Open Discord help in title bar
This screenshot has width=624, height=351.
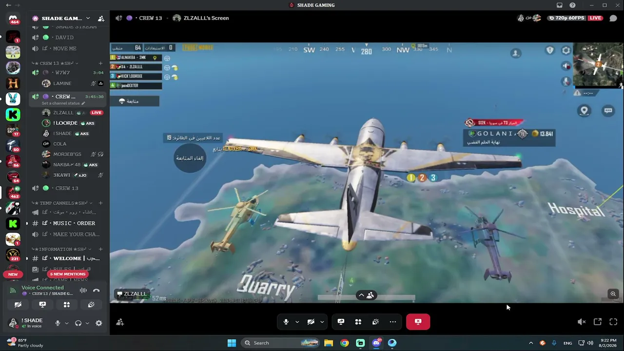[x=572, y=5]
